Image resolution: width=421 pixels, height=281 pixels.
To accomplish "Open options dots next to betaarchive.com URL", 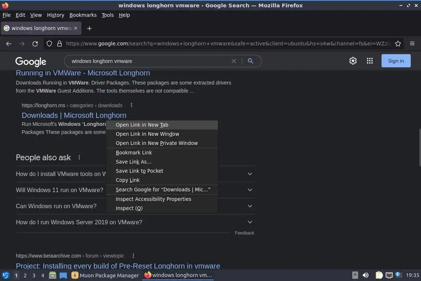I will tap(133, 256).
